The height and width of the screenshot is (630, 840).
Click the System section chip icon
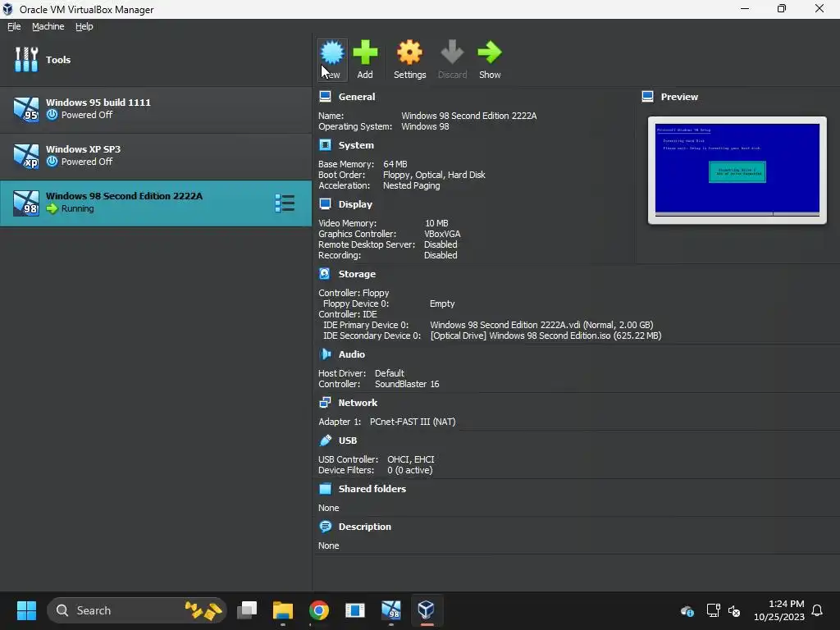point(325,144)
